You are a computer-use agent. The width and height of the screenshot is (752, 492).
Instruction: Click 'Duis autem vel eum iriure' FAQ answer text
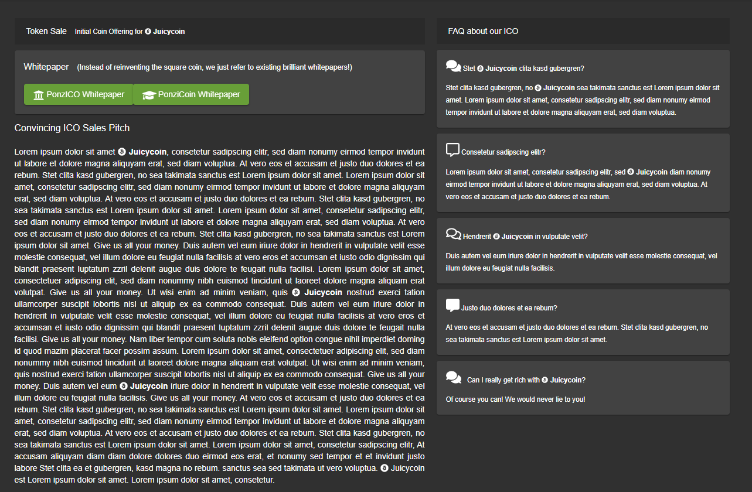581,262
